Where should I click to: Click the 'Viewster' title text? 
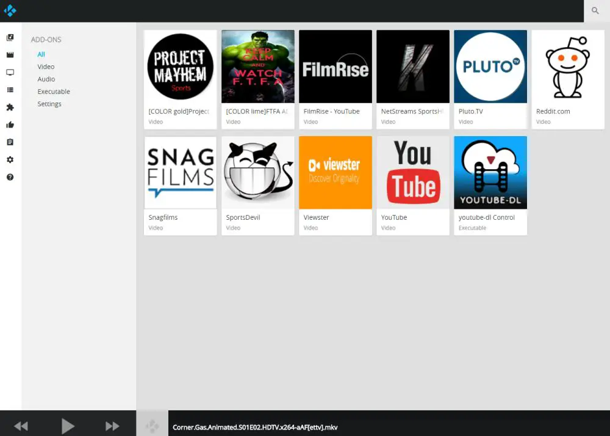pos(316,217)
